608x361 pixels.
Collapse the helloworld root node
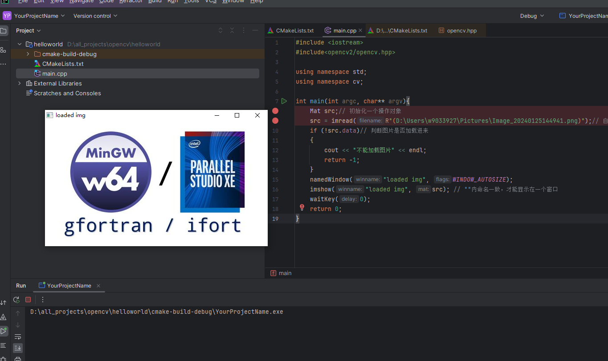(20, 44)
